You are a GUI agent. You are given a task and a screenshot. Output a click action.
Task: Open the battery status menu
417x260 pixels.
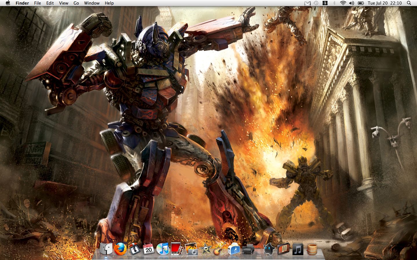pos(361,3)
